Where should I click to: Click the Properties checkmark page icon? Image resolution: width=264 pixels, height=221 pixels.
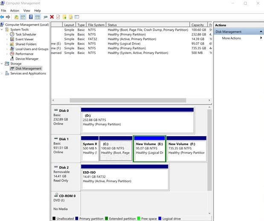(58, 17)
